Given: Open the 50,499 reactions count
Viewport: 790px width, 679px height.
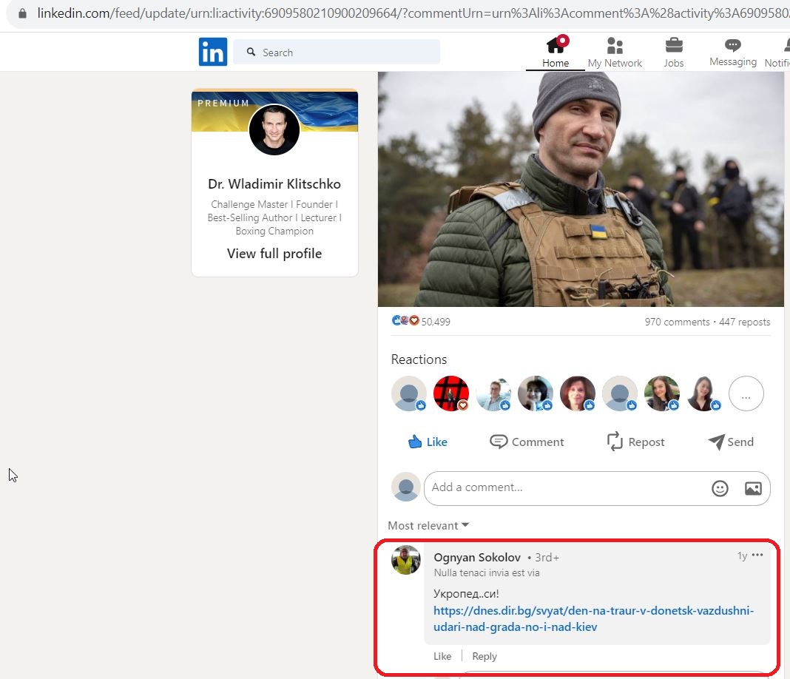Looking at the screenshot, I should click(435, 322).
